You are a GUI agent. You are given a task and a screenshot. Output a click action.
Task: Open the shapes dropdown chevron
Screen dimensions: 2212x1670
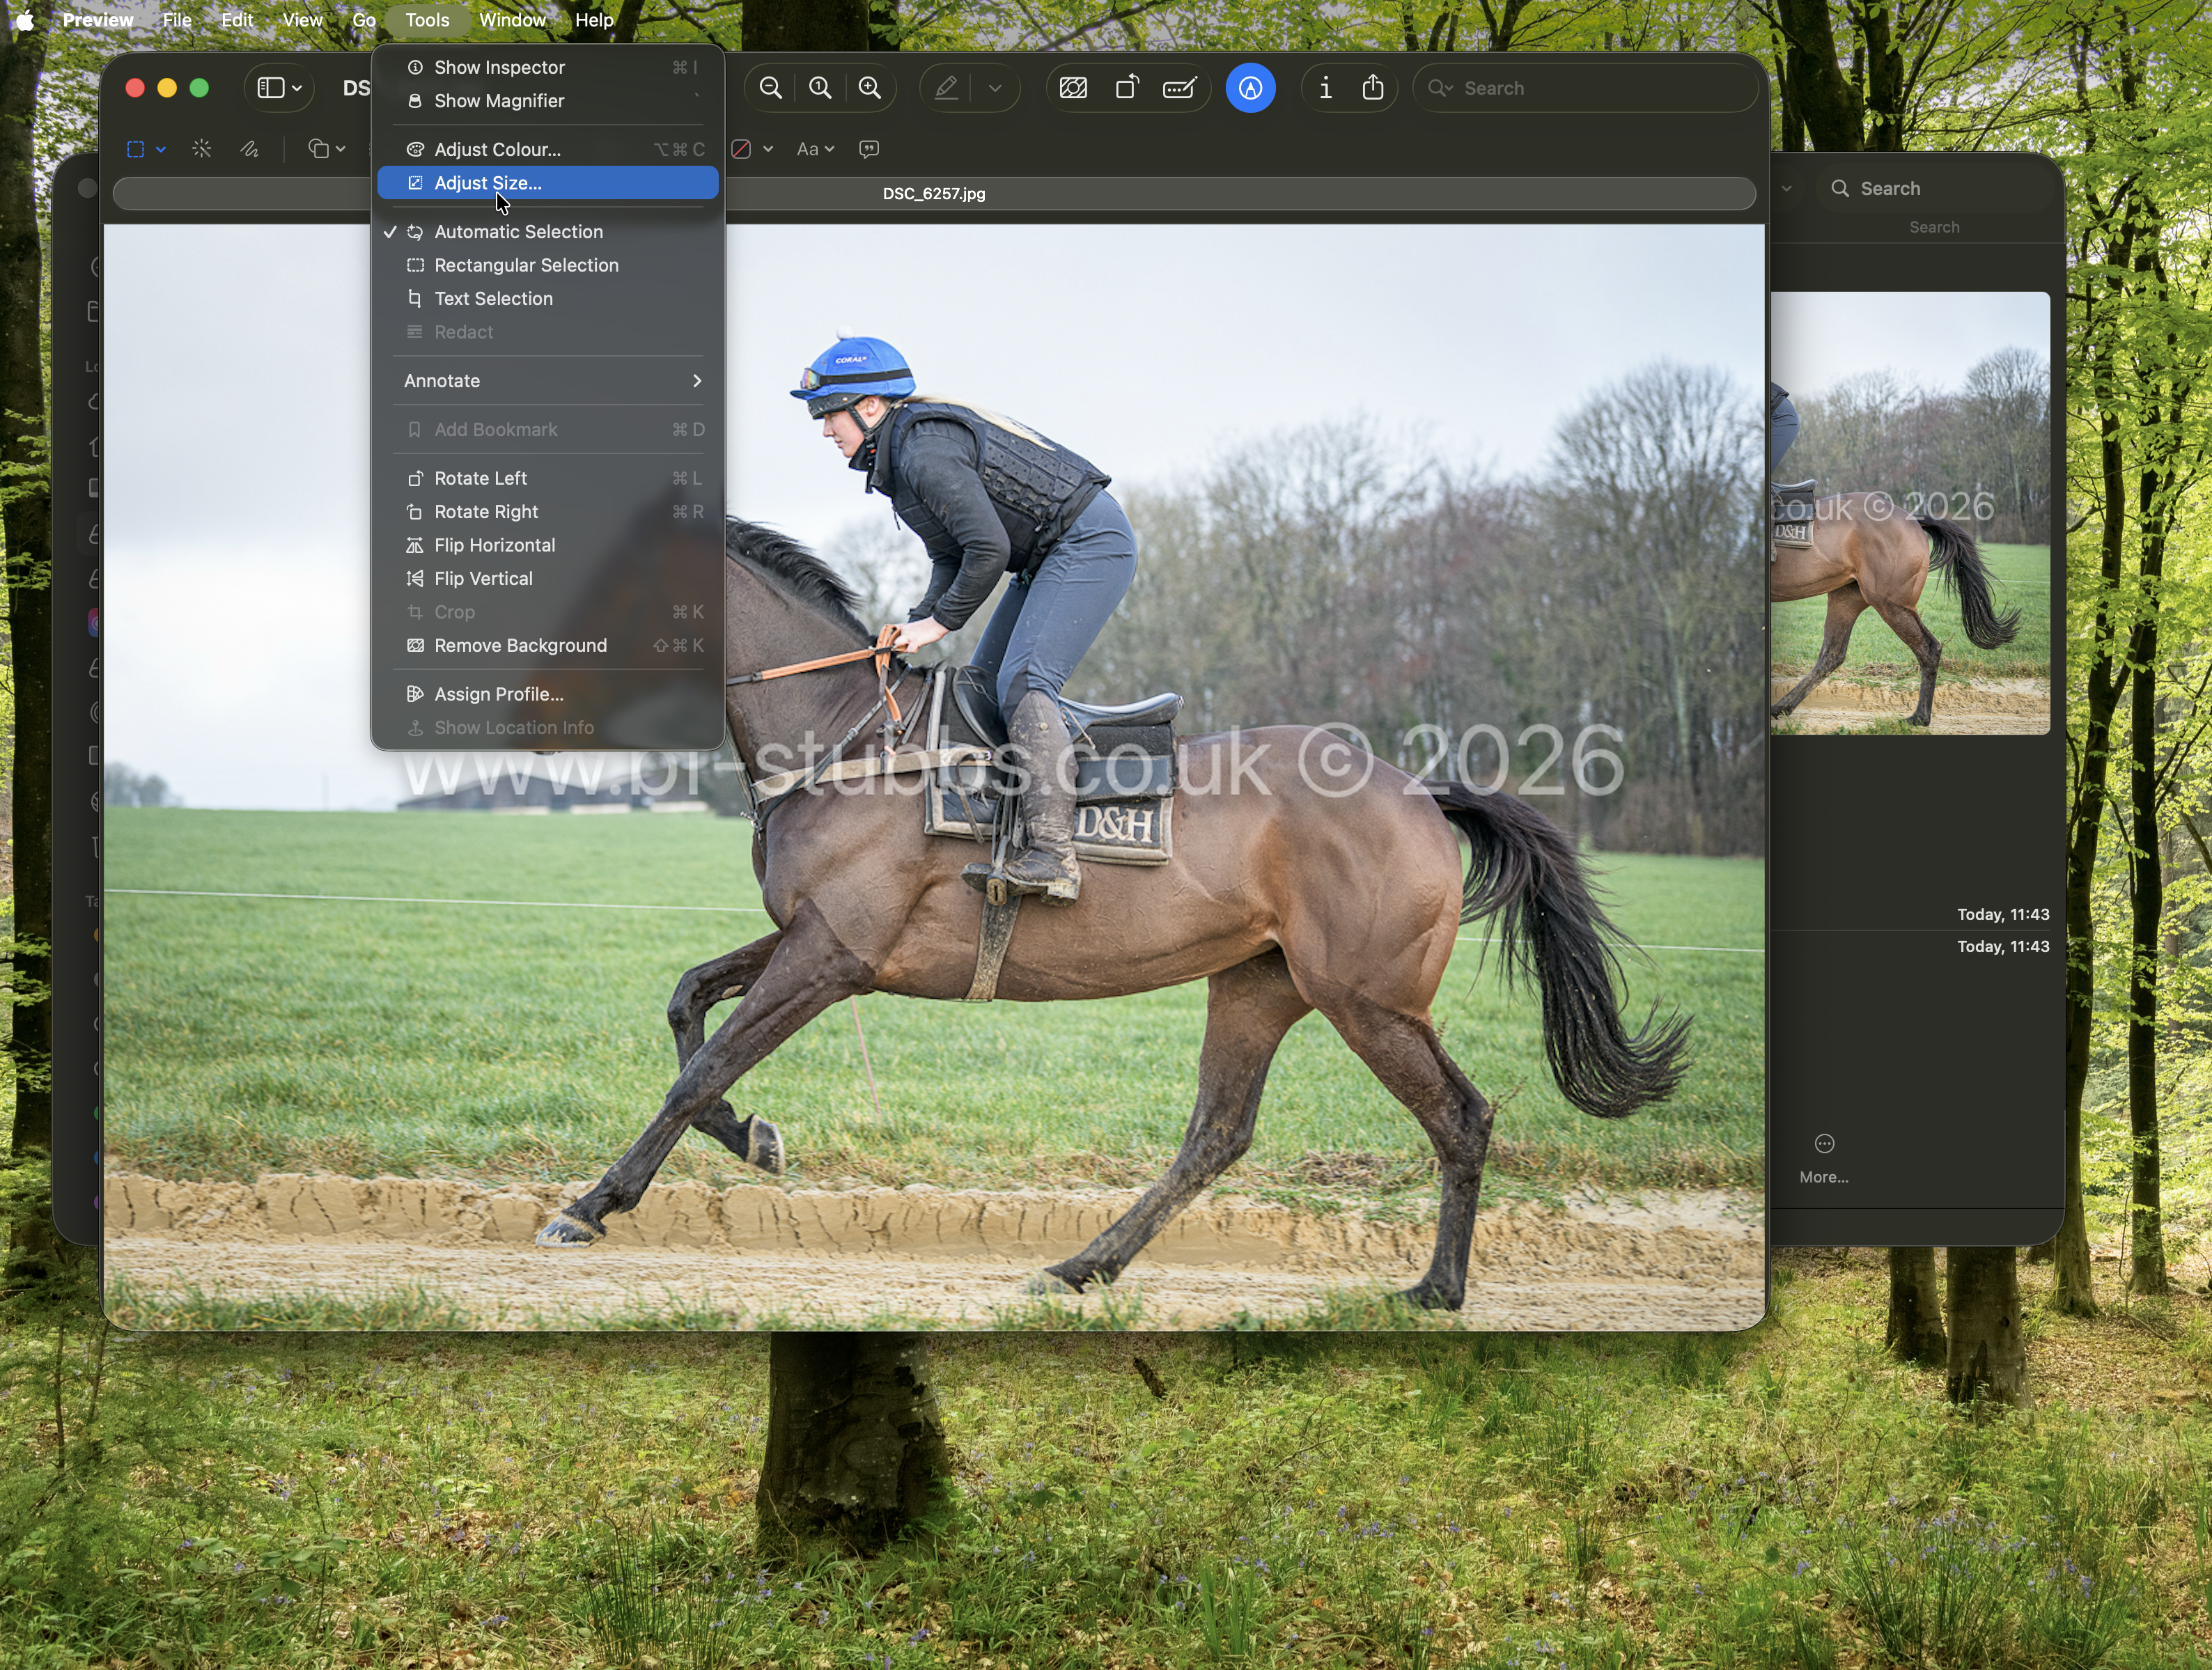point(341,148)
